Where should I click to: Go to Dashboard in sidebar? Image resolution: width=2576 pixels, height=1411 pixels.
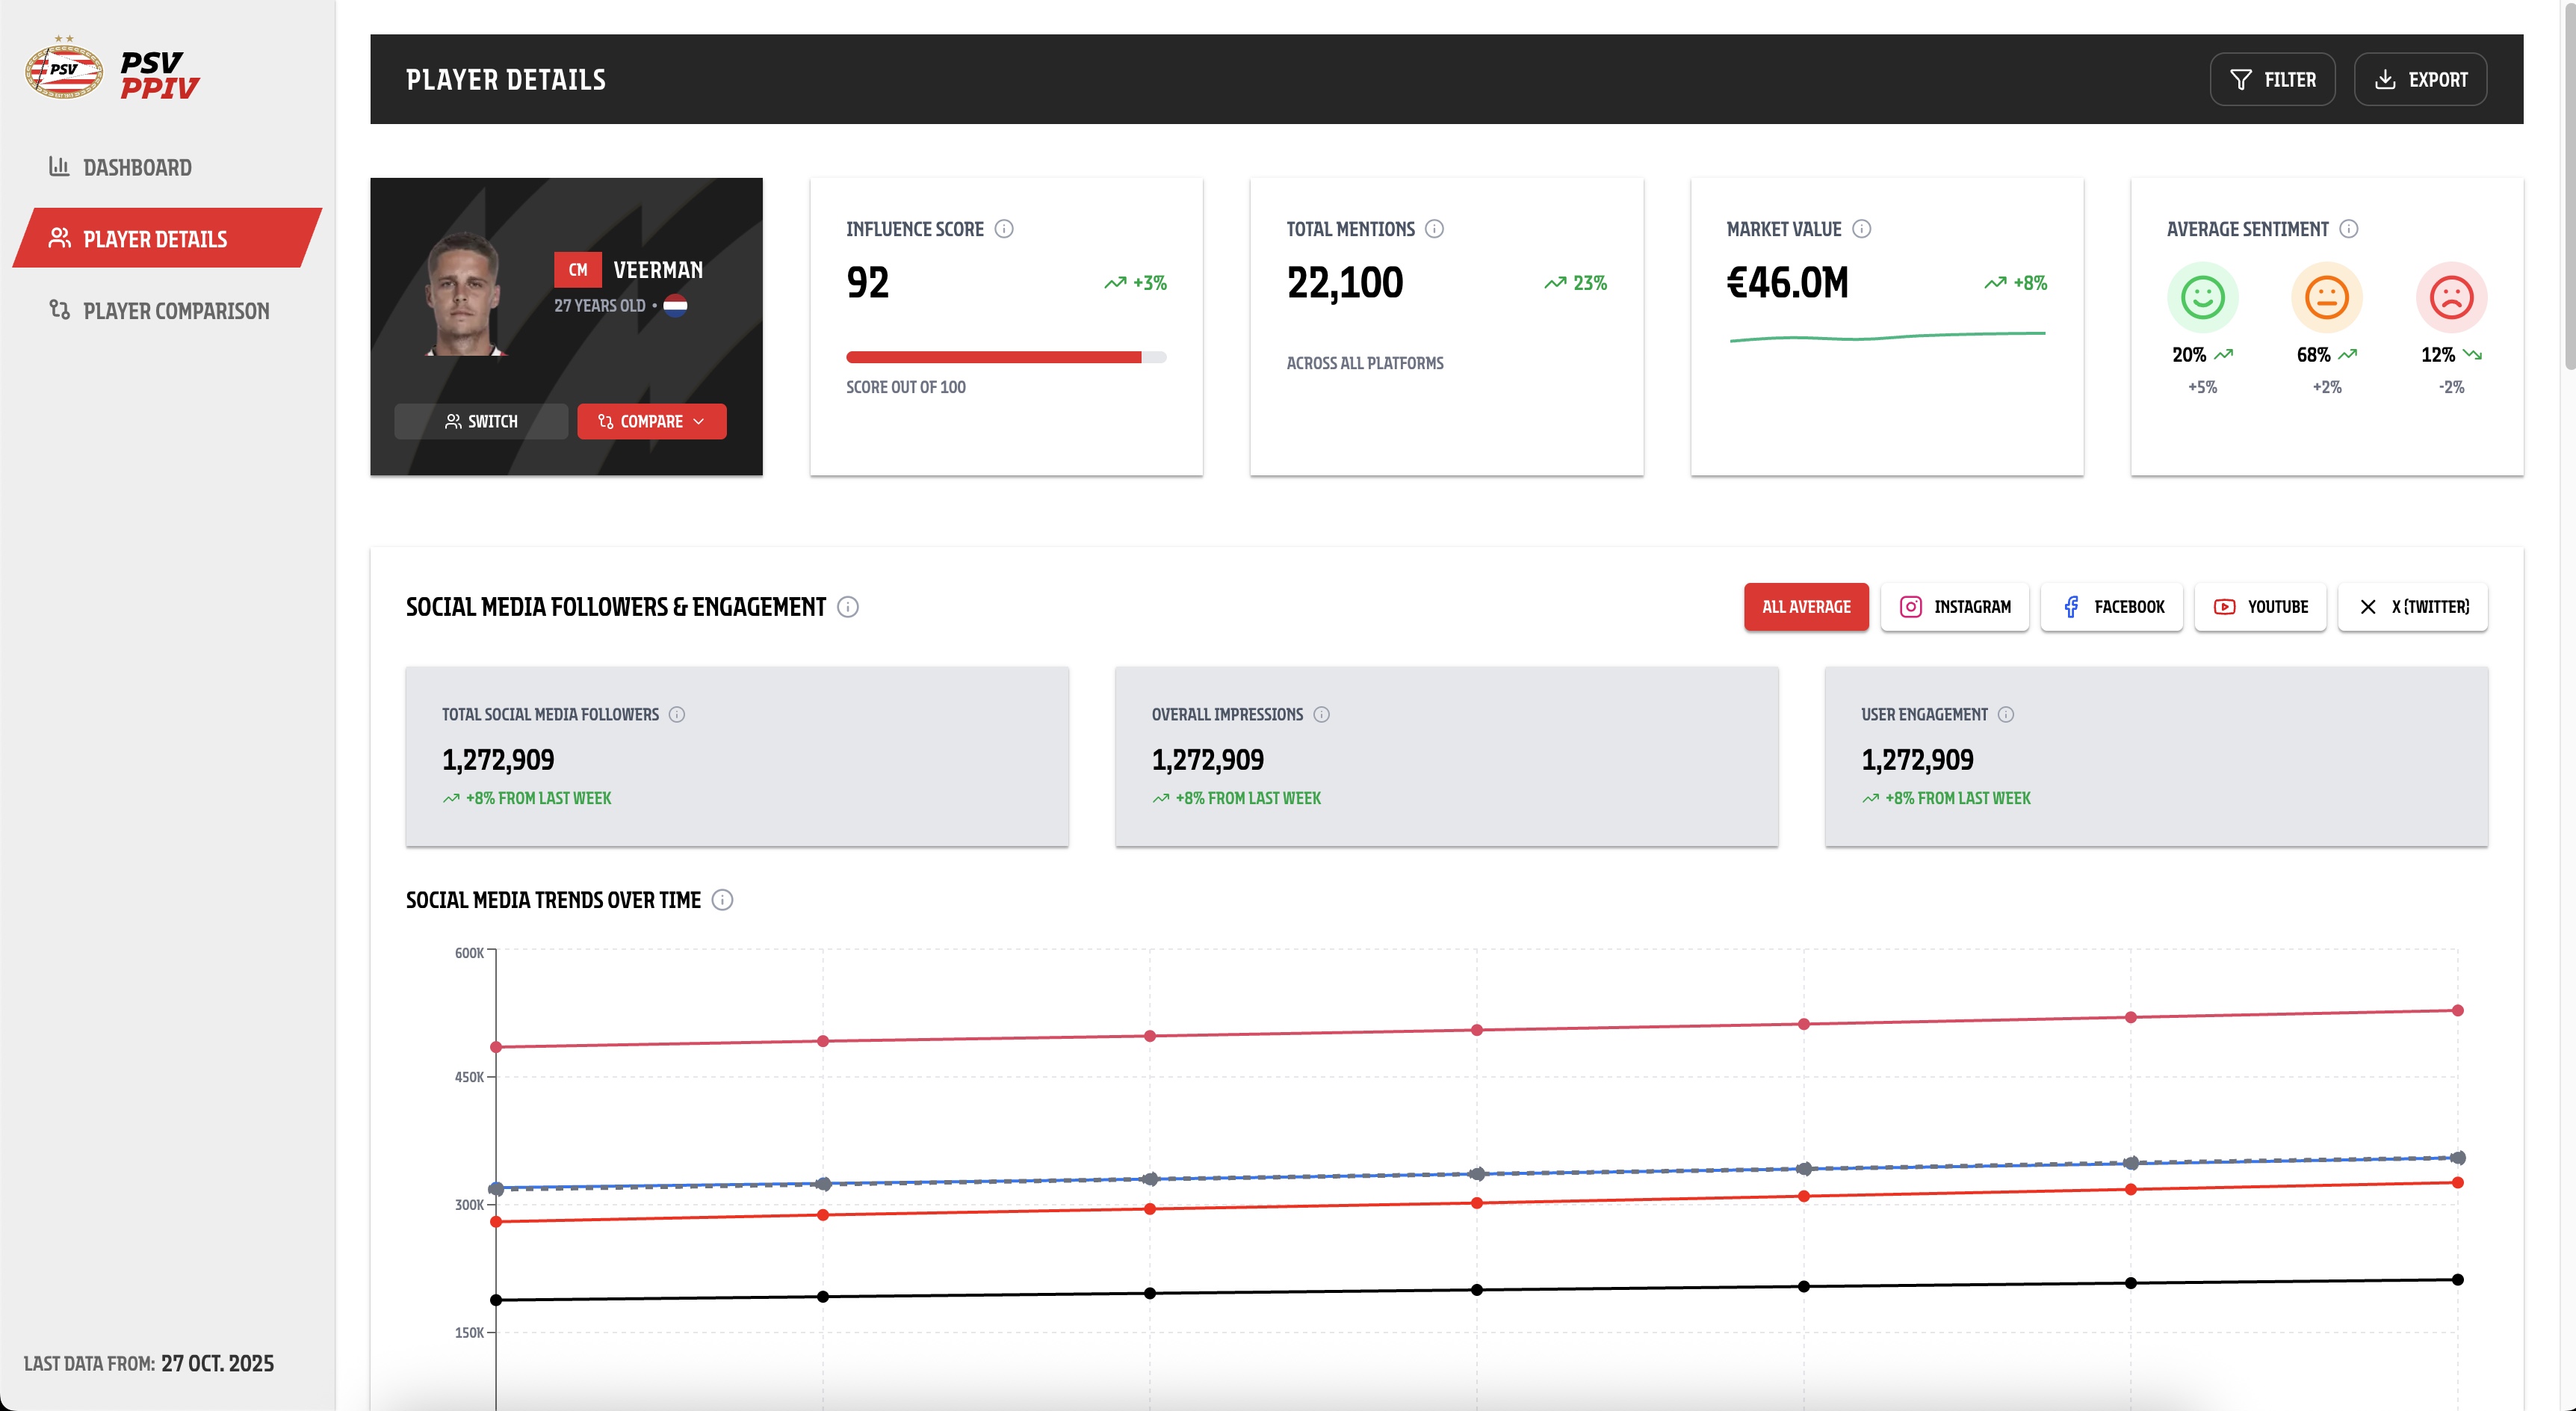(x=137, y=168)
